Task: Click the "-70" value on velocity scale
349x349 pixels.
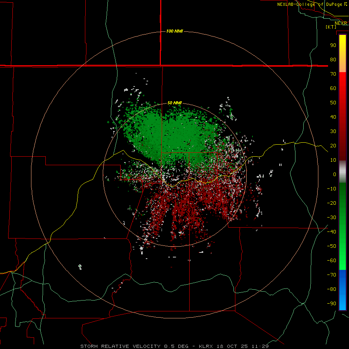Action: click(x=332, y=275)
